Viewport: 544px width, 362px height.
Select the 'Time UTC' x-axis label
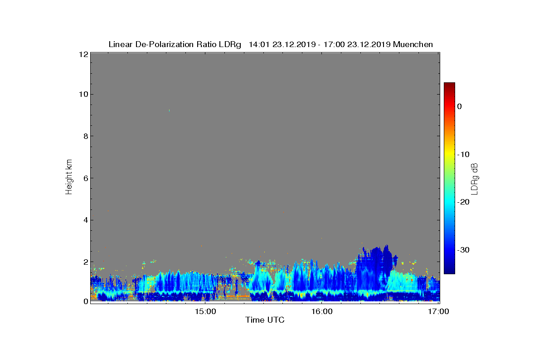265,320
